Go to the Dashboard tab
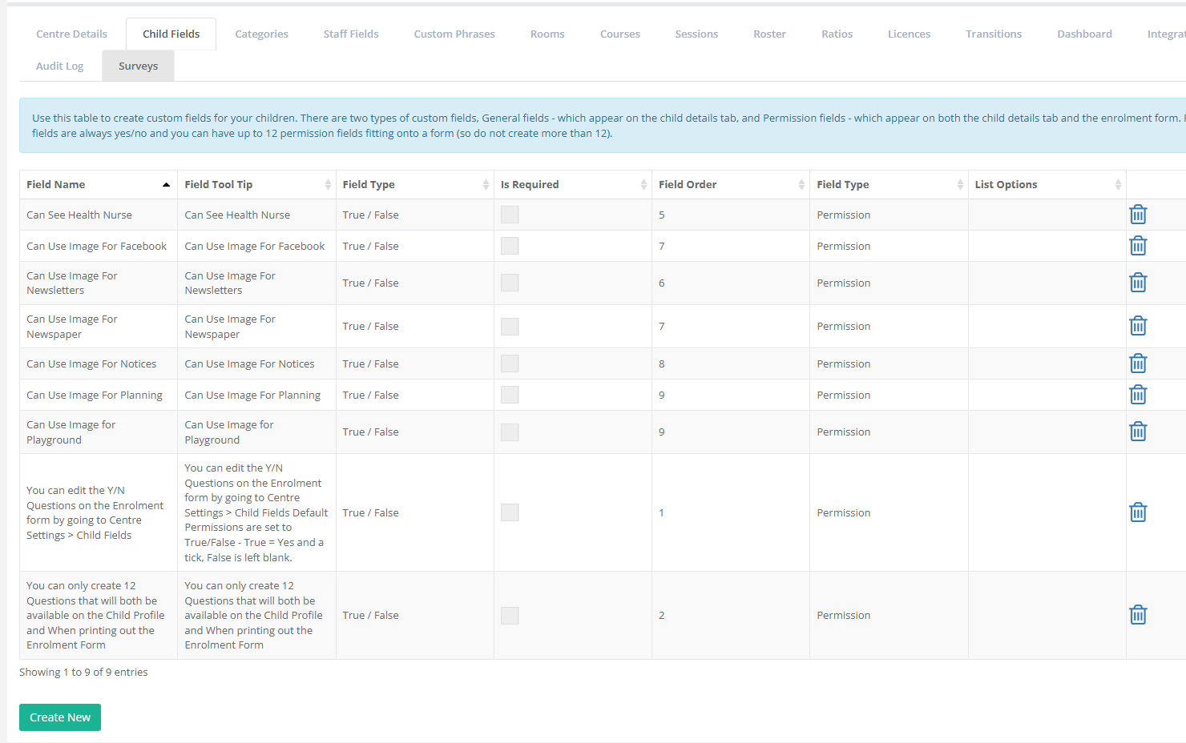The height and width of the screenshot is (743, 1186). tap(1084, 34)
